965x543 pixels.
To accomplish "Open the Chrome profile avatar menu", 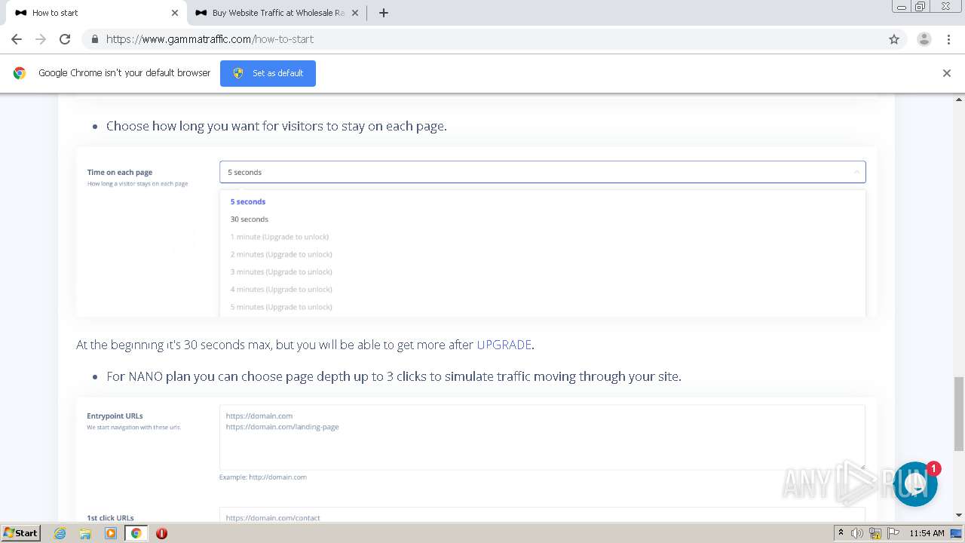I will 924,39.
